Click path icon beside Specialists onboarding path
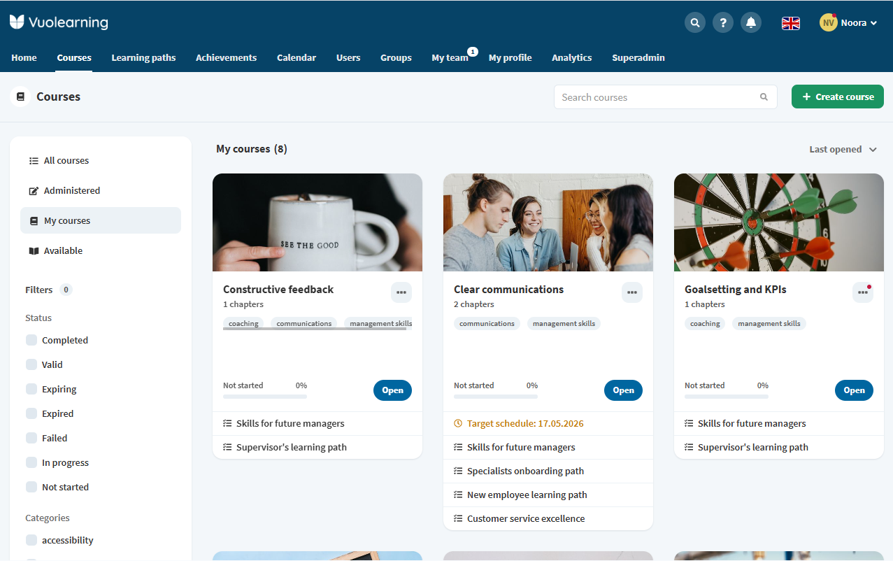Image resolution: width=893 pixels, height=561 pixels. point(458,471)
